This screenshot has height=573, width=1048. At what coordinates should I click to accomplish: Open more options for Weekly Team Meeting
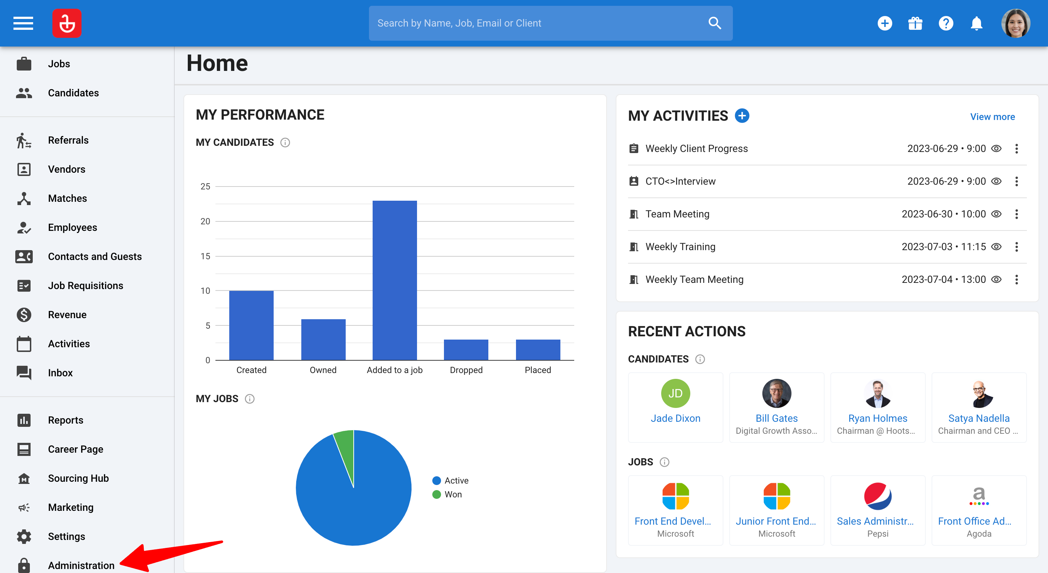(1016, 280)
